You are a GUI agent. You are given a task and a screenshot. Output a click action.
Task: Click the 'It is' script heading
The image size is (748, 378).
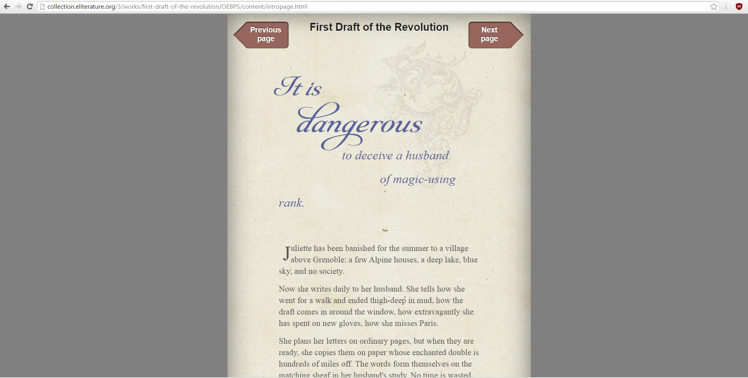point(298,87)
